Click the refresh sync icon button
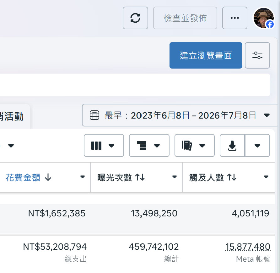This screenshot has height=273, width=280. pyautogui.click(x=135, y=18)
